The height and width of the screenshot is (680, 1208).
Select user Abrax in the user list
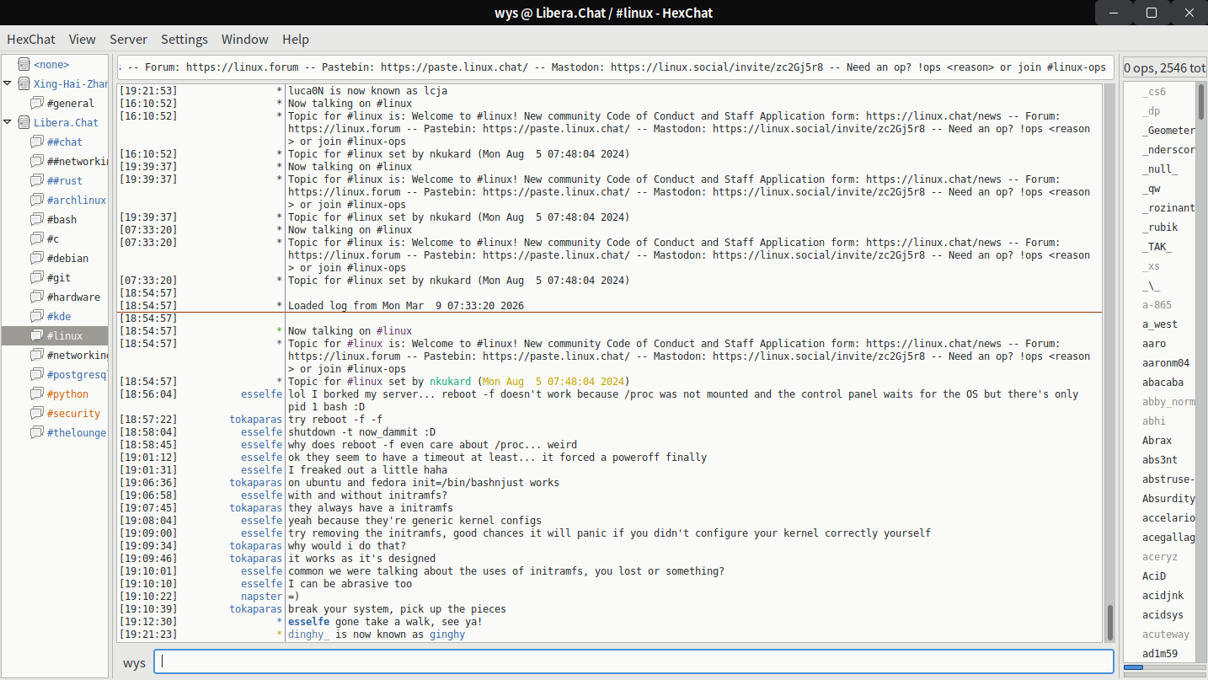[1157, 441]
